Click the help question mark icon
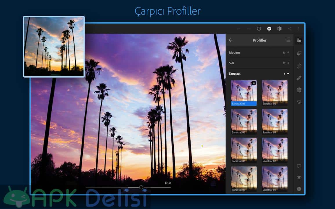This screenshot has width=335, height=209. click(x=259, y=29)
